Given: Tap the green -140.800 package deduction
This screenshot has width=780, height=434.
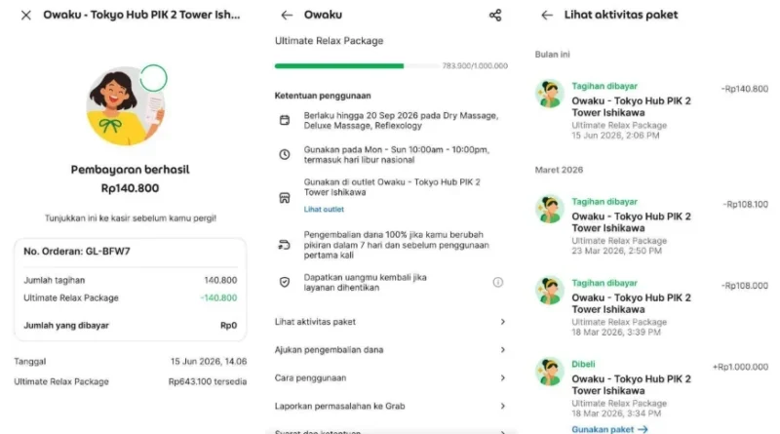Looking at the screenshot, I should [x=218, y=297].
